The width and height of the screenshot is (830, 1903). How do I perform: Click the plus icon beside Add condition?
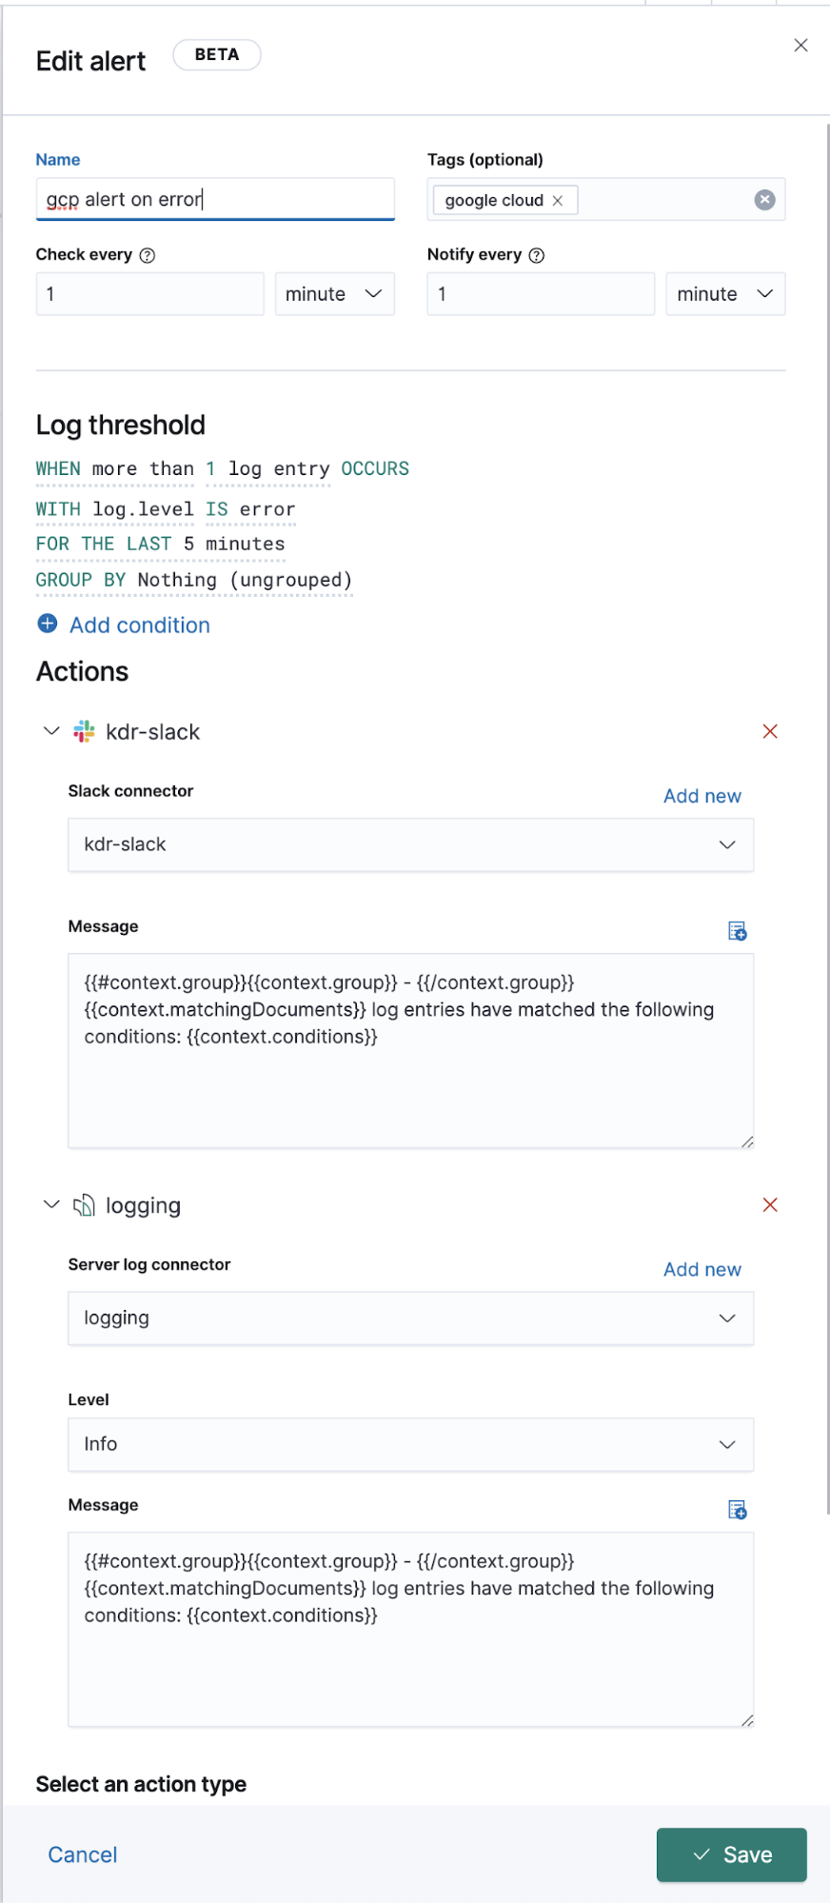pos(47,624)
